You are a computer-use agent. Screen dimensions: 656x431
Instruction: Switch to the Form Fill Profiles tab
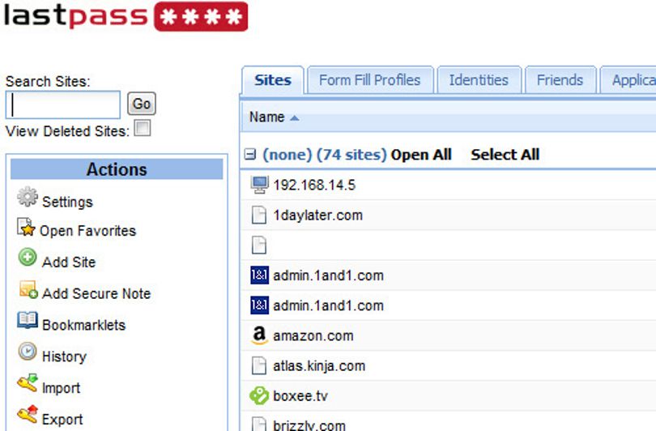pos(370,79)
